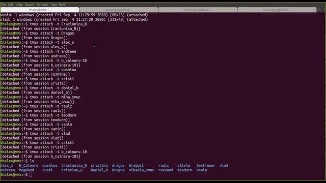The height and width of the screenshot is (183, 326).
Task: Open the Terminal menu
Action: (x=42, y=5)
